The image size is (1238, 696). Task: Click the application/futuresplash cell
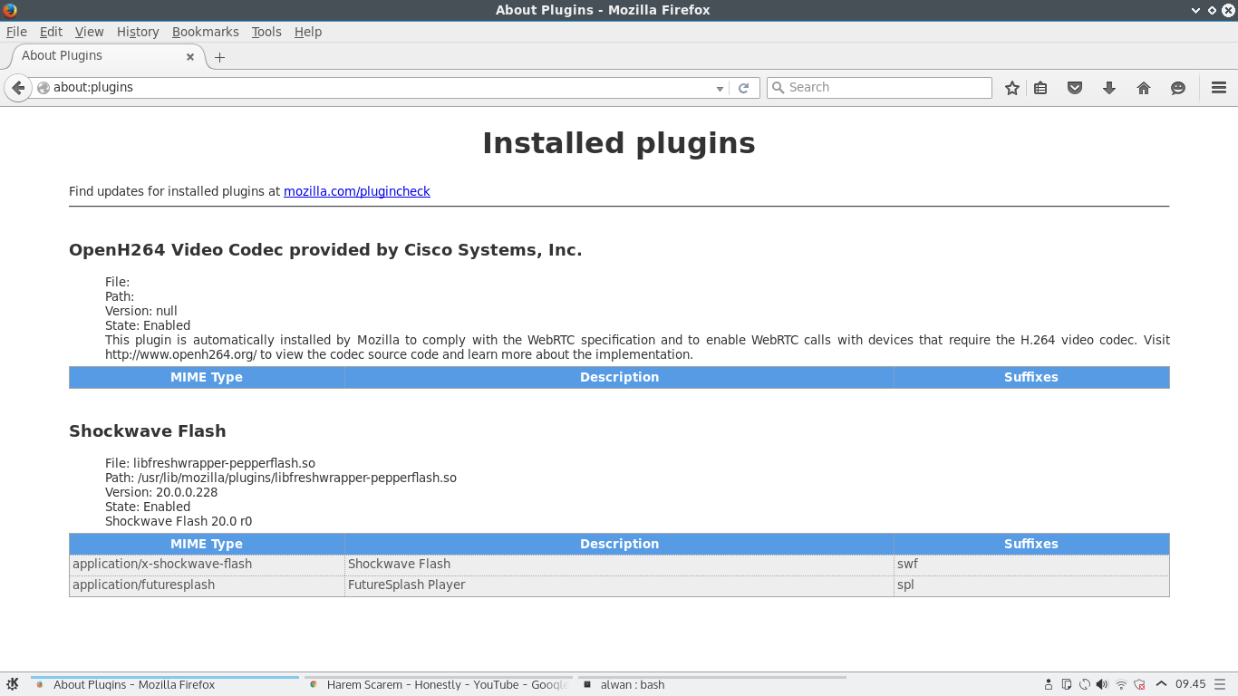coord(207,585)
